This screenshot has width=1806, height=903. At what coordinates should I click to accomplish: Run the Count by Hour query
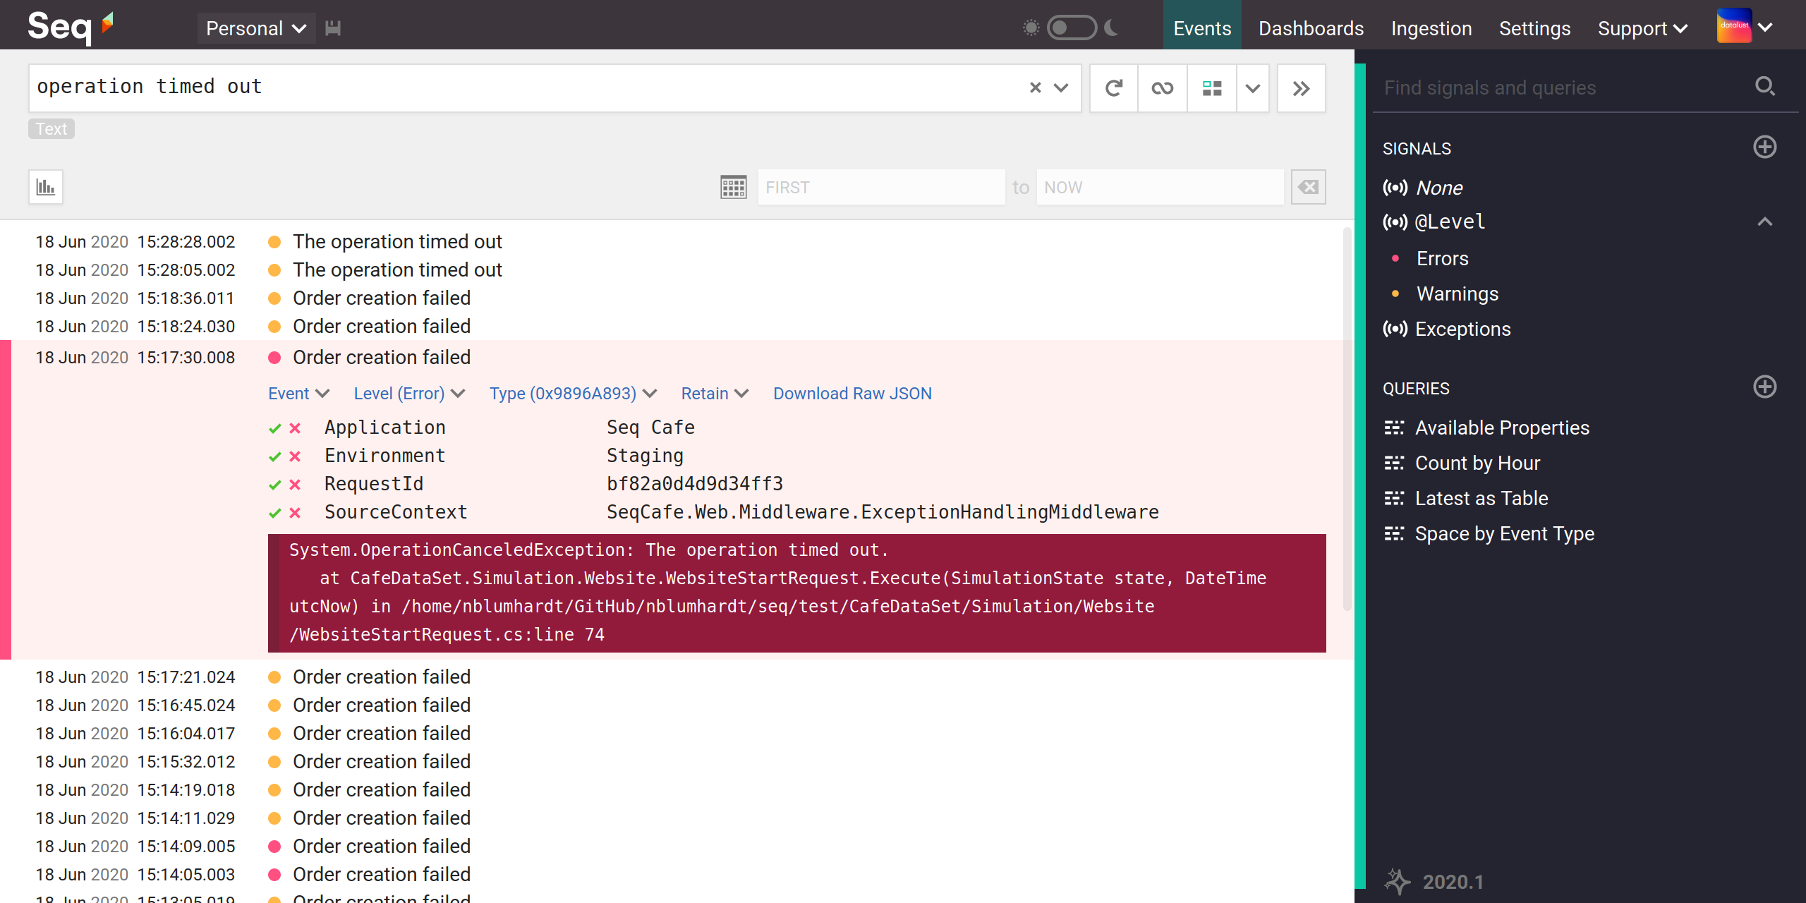click(1477, 463)
